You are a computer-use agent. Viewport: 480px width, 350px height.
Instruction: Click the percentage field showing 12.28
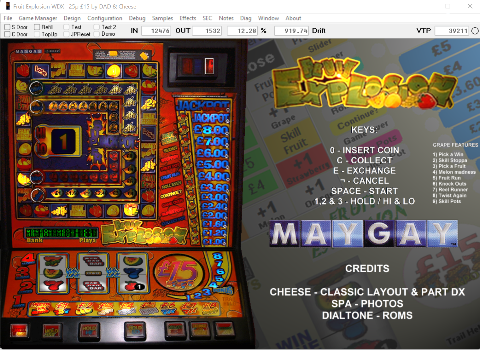point(242,31)
